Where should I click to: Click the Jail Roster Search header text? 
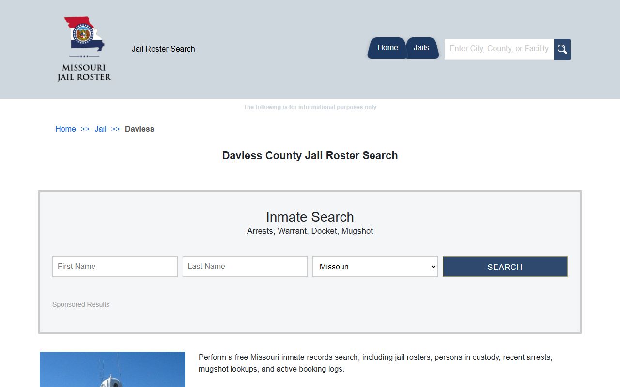click(163, 49)
